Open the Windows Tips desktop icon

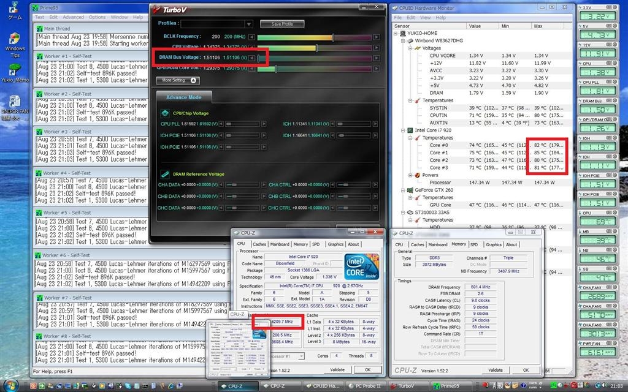click(x=15, y=45)
